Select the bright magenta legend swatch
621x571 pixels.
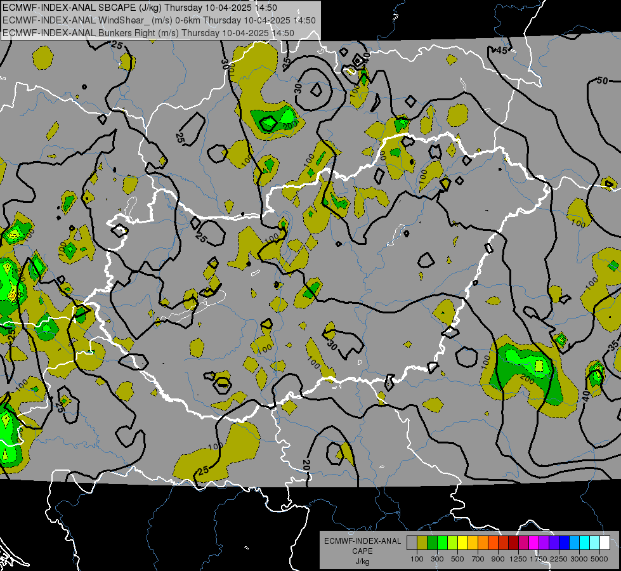[x=534, y=543]
